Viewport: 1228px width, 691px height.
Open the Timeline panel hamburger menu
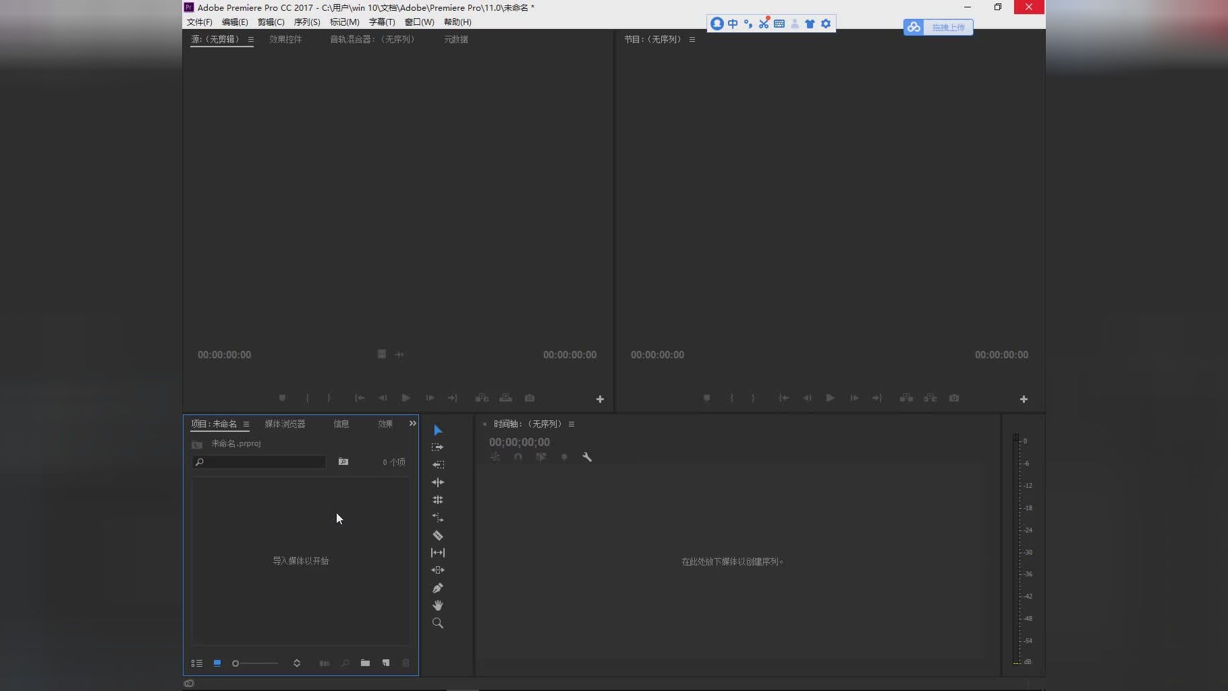click(571, 424)
